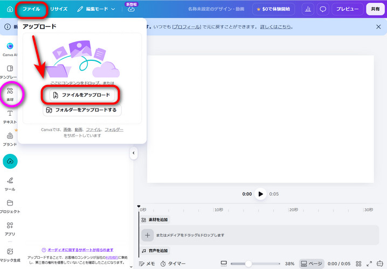The height and width of the screenshot is (269, 387).
Task: Play the video with play button
Action: 260,194
